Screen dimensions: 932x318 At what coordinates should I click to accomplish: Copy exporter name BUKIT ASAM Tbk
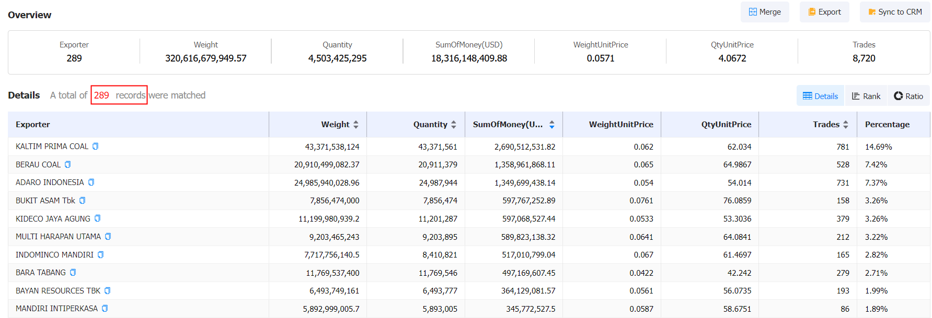[x=82, y=201]
